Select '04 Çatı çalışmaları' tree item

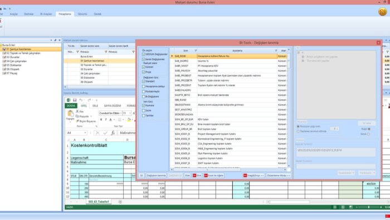point(16,61)
